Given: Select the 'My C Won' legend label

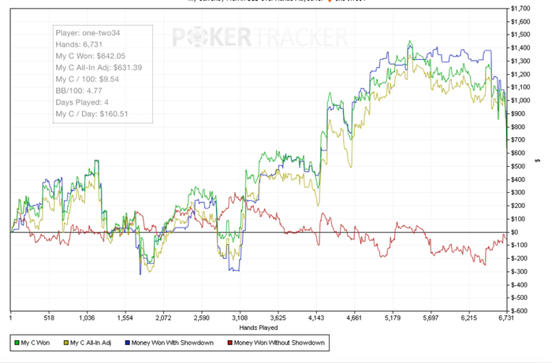Looking at the screenshot, I should 35,343.
